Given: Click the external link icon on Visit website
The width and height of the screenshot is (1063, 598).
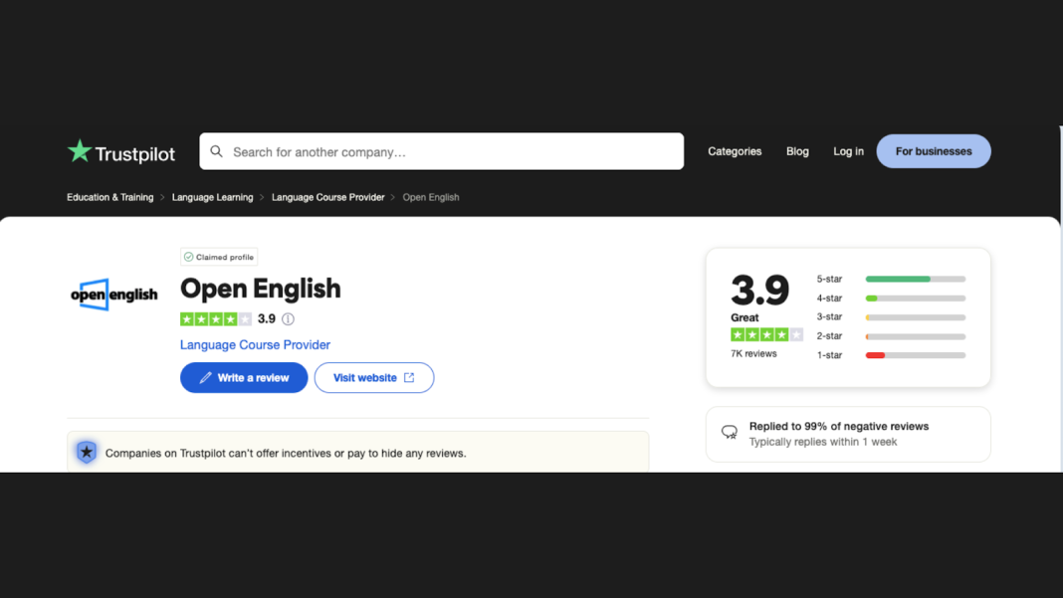Looking at the screenshot, I should pos(409,378).
